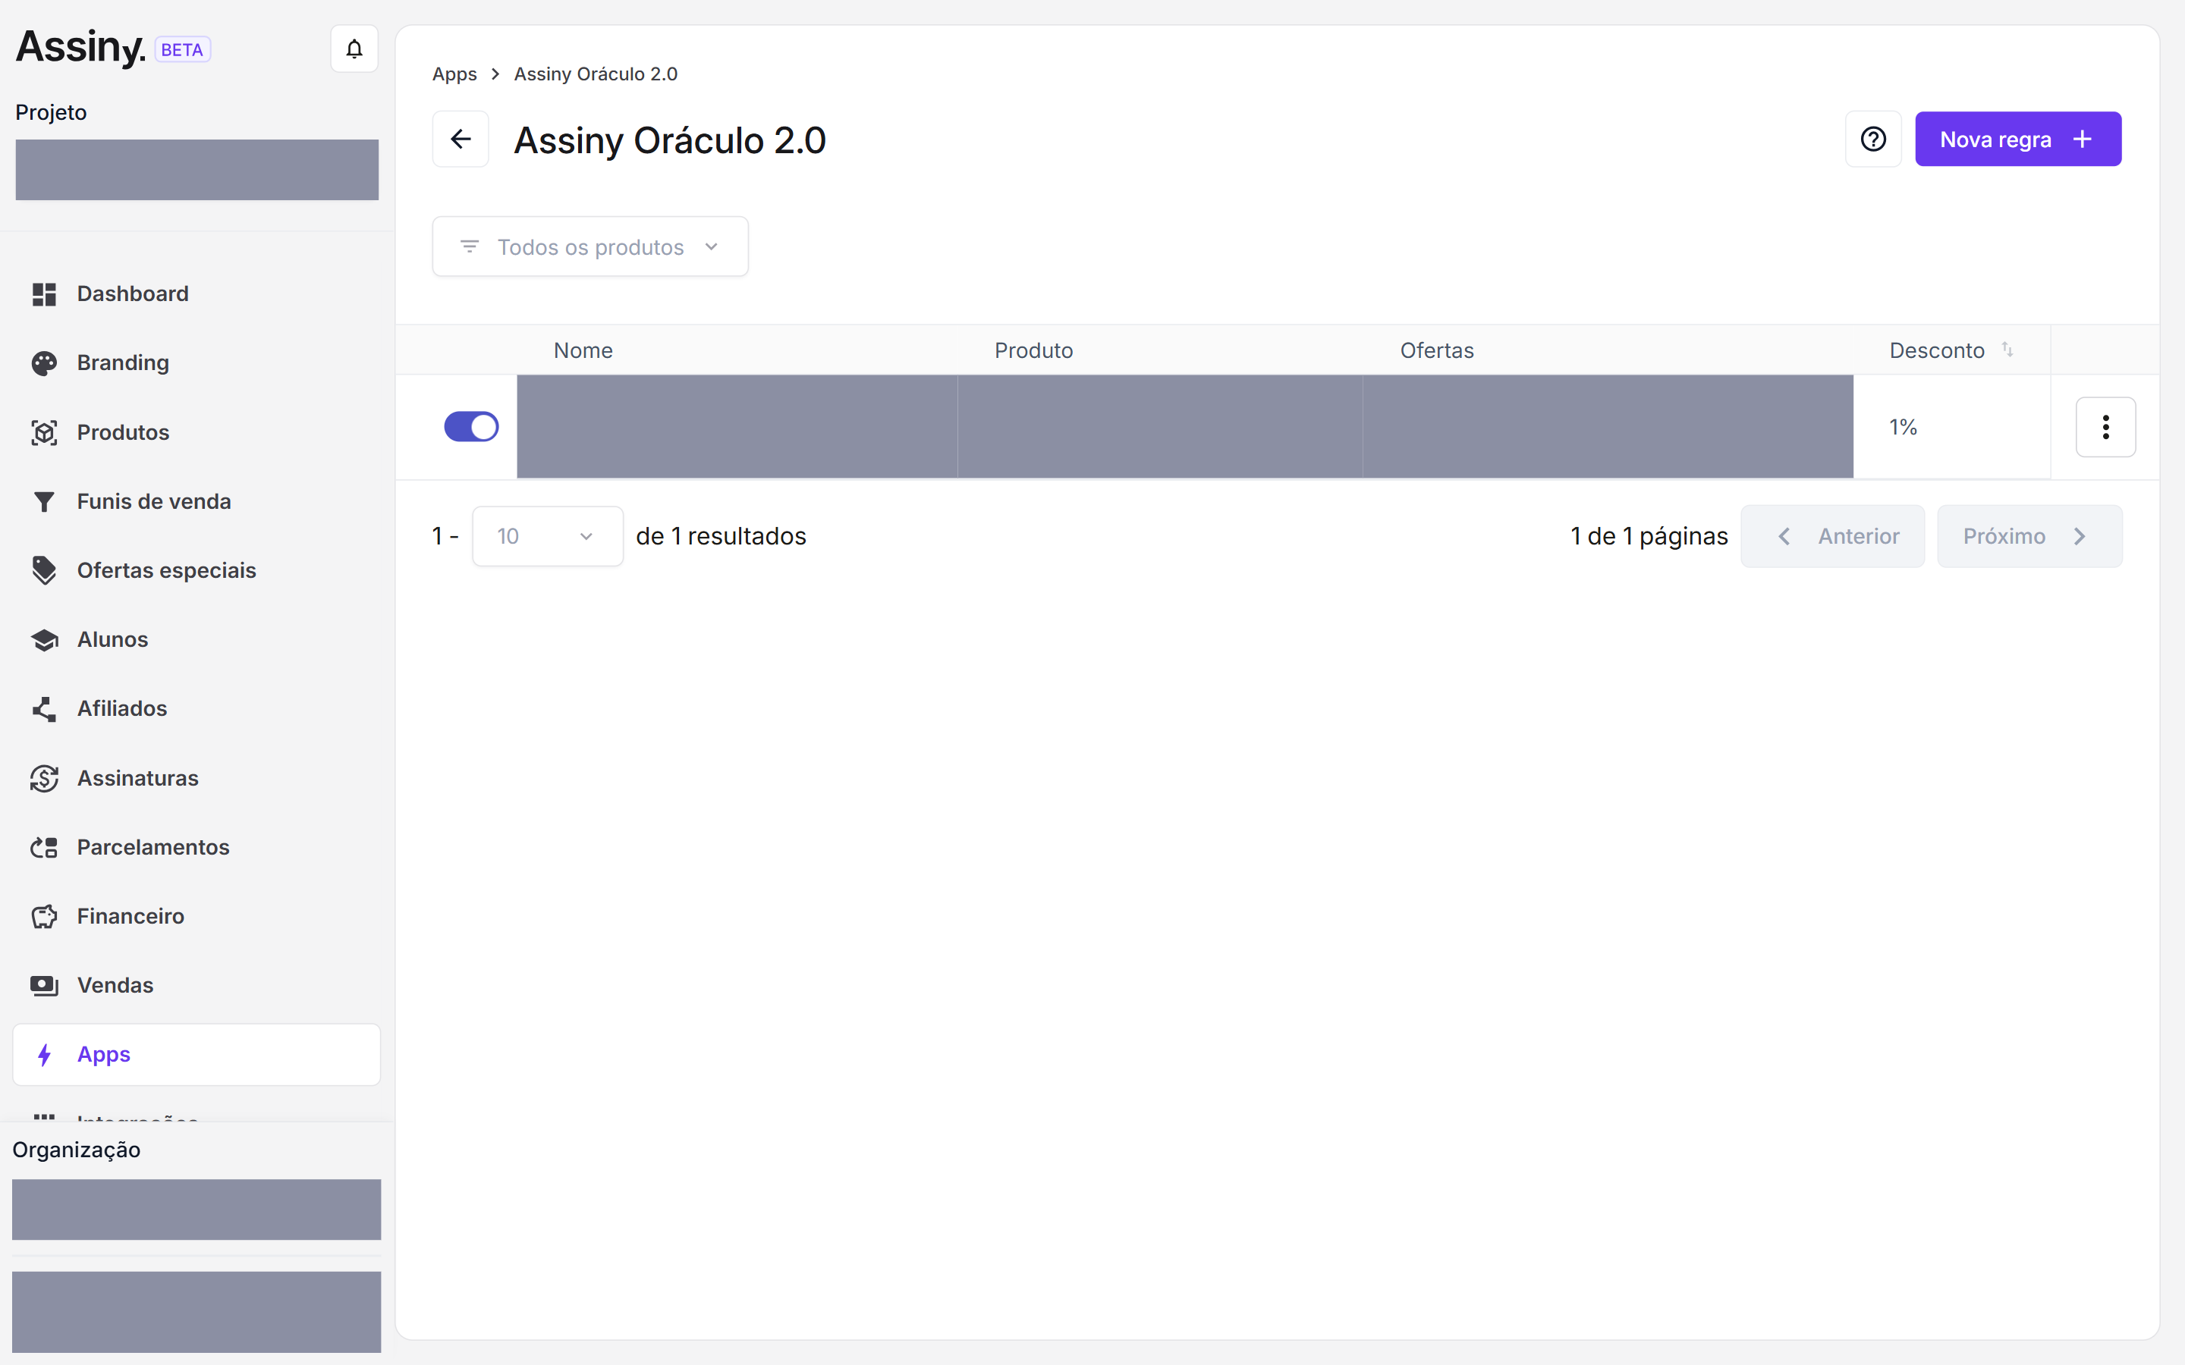Click the Vendas money icon
This screenshot has height=1365, width=2185.
44,986
